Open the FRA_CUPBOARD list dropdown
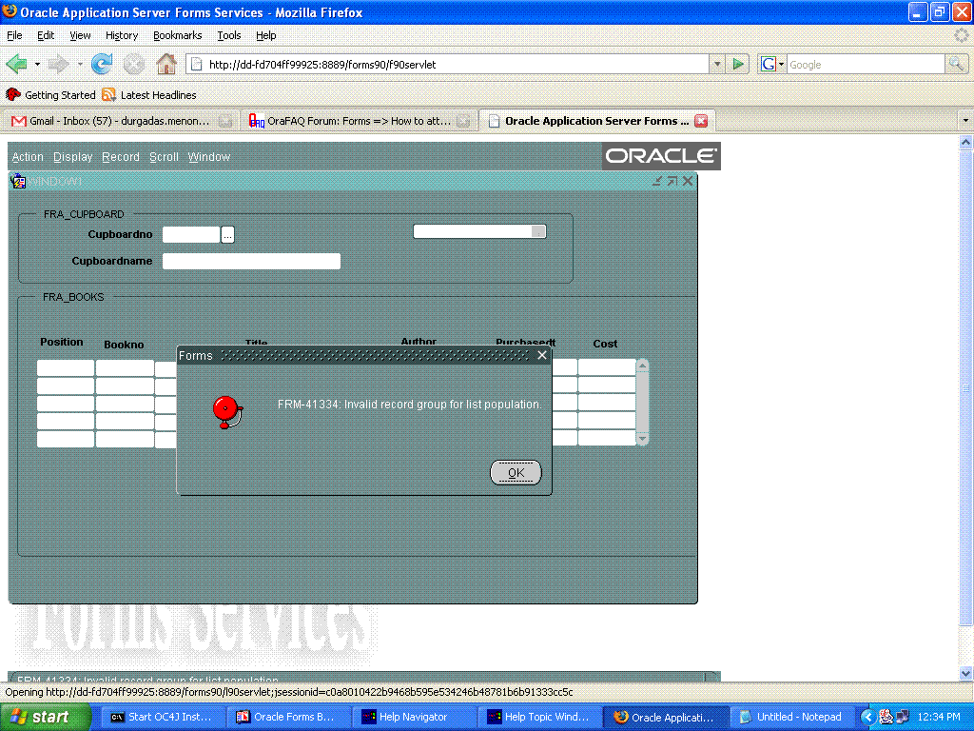Screen dimensions: 974x731 point(538,232)
